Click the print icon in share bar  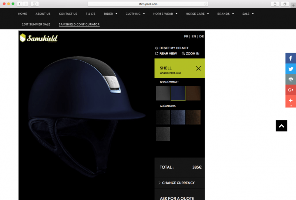tap(291, 79)
